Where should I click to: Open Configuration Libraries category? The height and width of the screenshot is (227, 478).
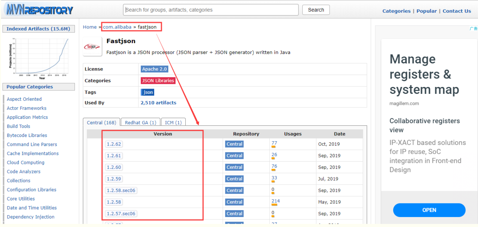pyautogui.click(x=31, y=190)
